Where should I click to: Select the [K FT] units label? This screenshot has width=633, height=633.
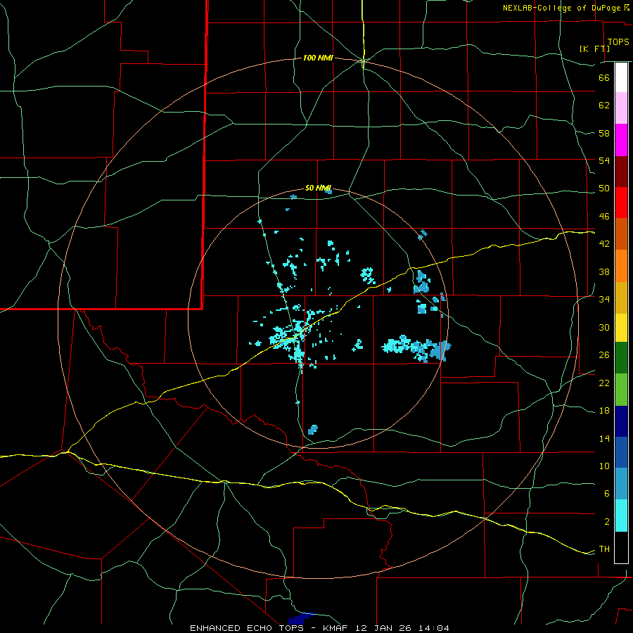(x=594, y=49)
